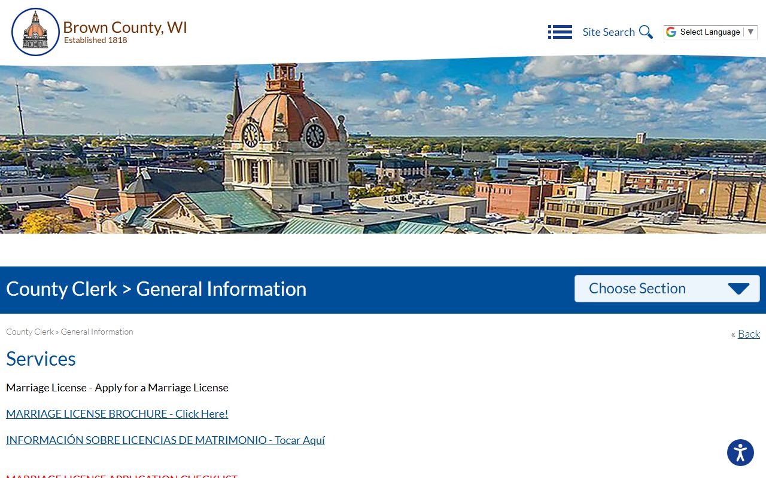Click the Brown County courthouse seal logo
Image resolution: width=766 pixels, height=478 pixels.
point(35,32)
